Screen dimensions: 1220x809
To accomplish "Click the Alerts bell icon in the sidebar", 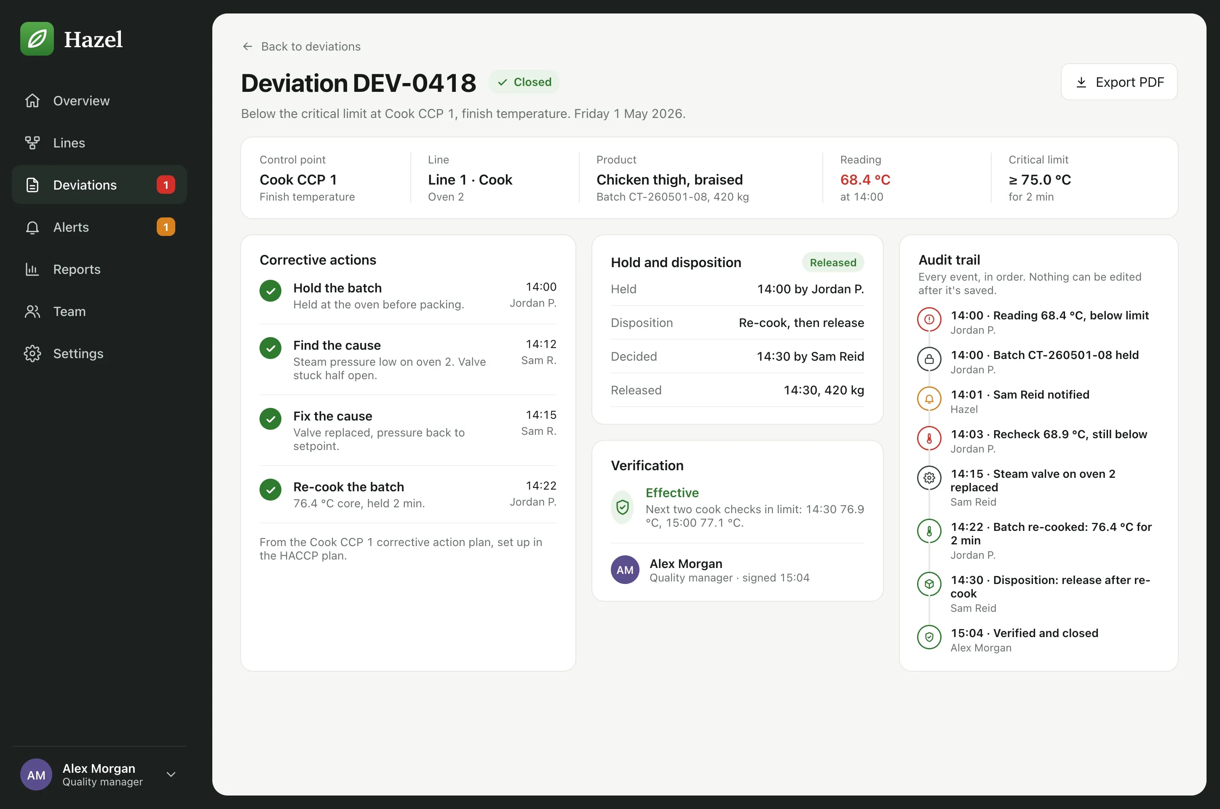I will click(x=32, y=227).
